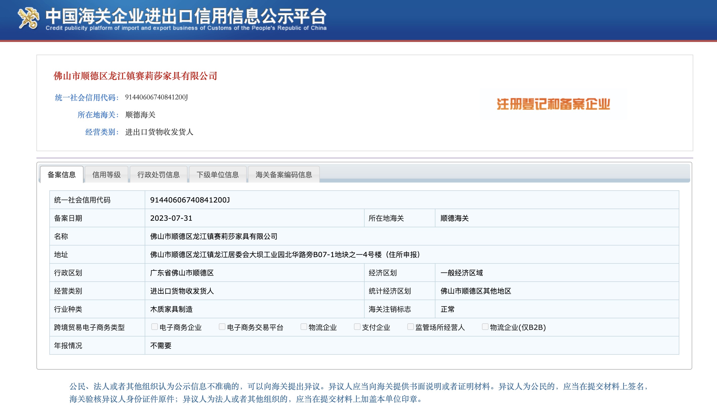Click credit code value in table
717x405 pixels.
point(190,200)
